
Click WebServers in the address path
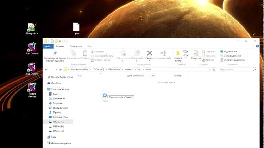(x=114, y=70)
